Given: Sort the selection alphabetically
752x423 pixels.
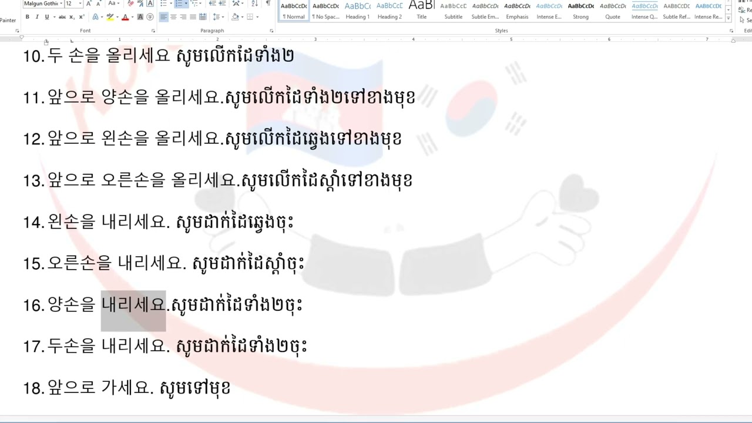Looking at the screenshot, I should [x=254, y=4].
